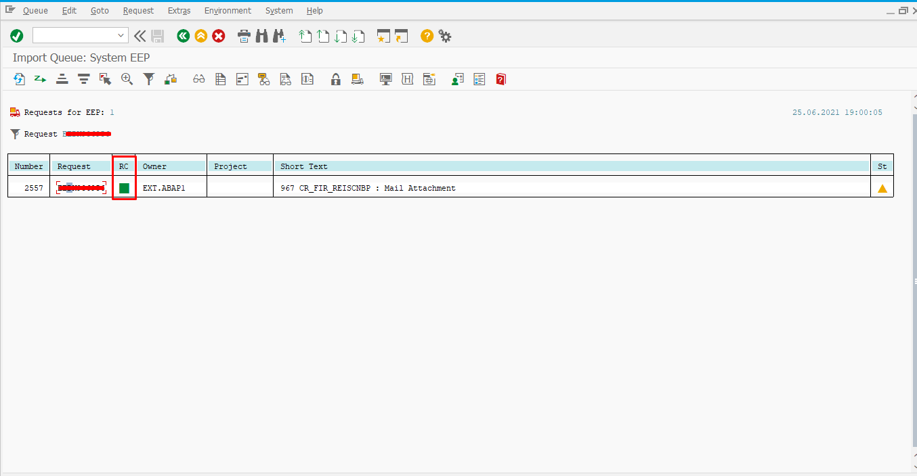This screenshot has height=476, width=917.
Task: Click the green Adjust Import Queue arrow
Action: click(x=40, y=79)
